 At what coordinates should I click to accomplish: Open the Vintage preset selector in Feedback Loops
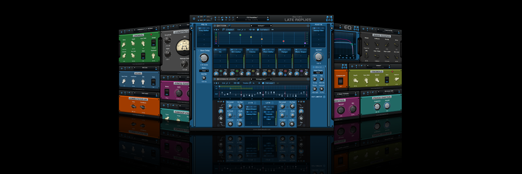(x=261, y=79)
